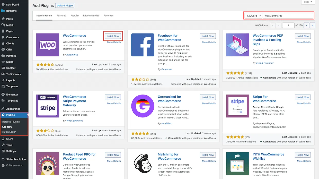The width and height of the screenshot is (319, 179).
Task: Expand the Help dropdown tab
Action: click(308, 2)
